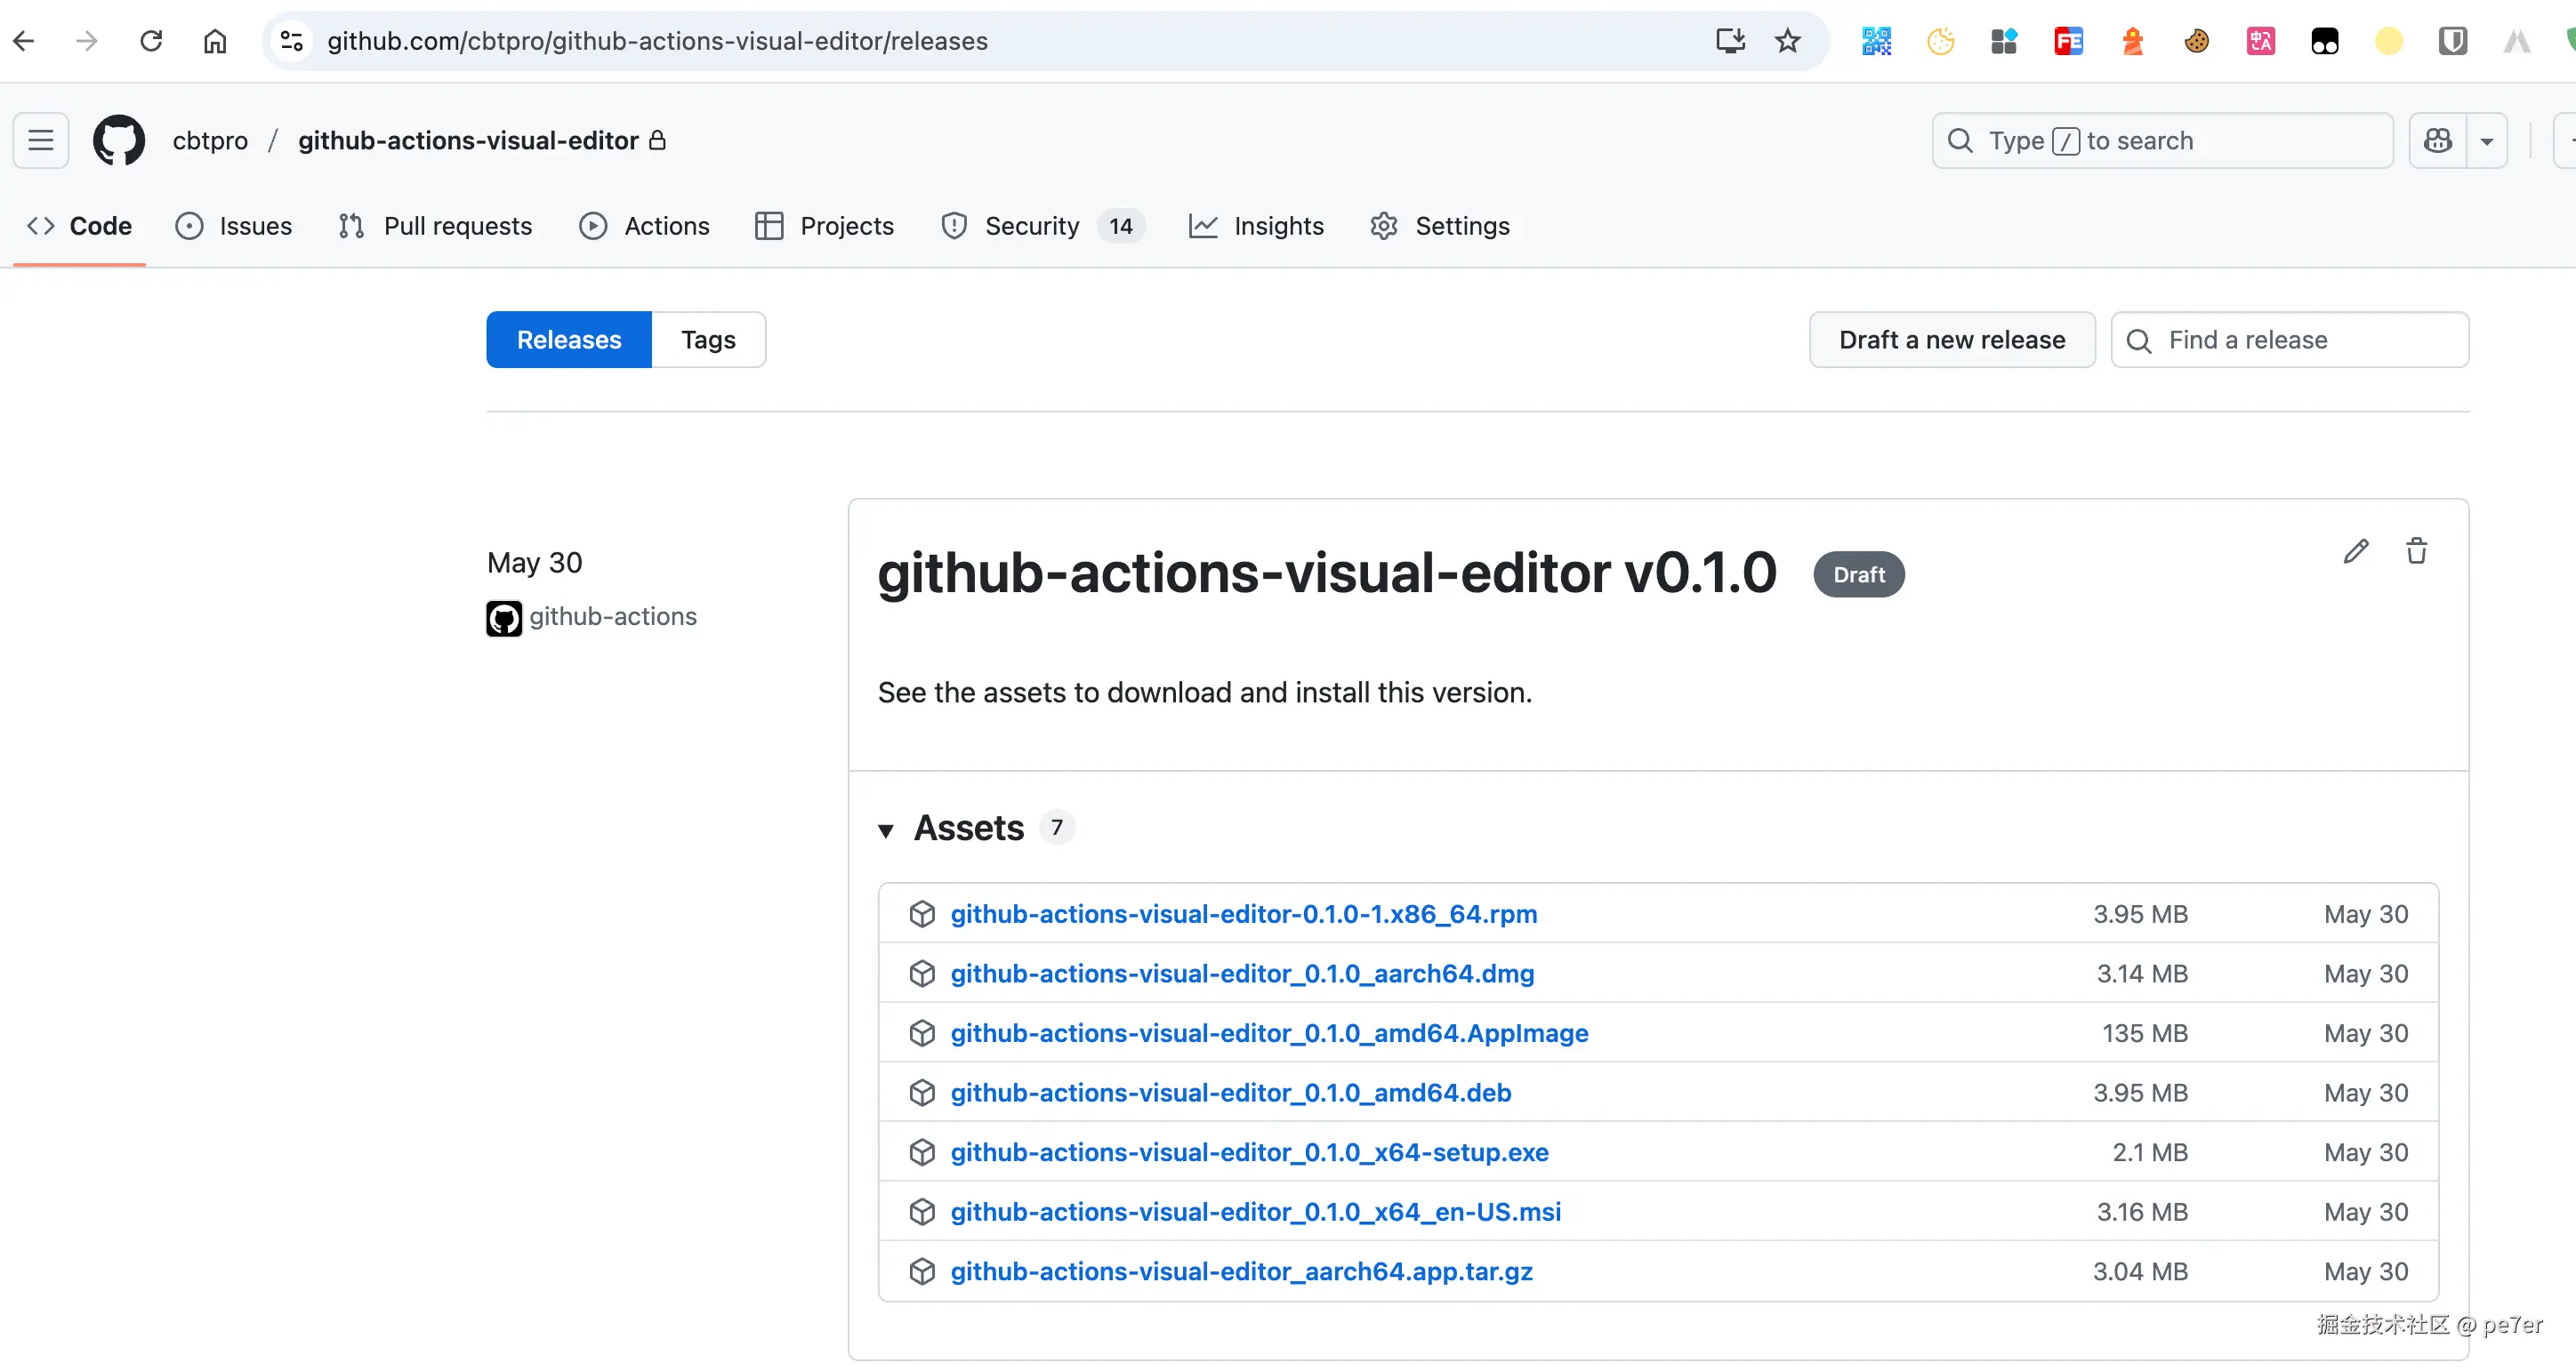The width and height of the screenshot is (2576, 1371).
Task: Open the red FE extension icon
Action: coord(2068,41)
